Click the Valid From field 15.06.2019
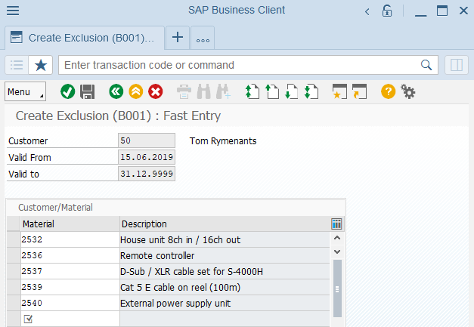The height and width of the screenshot is (327, 474). coord(147,157)
